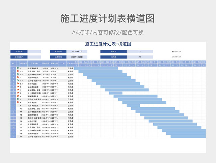Image resolution: width=216 pixels, height=163 pixels.
Task: Click the 结束时间 table column header
Action: click(54, 64)
